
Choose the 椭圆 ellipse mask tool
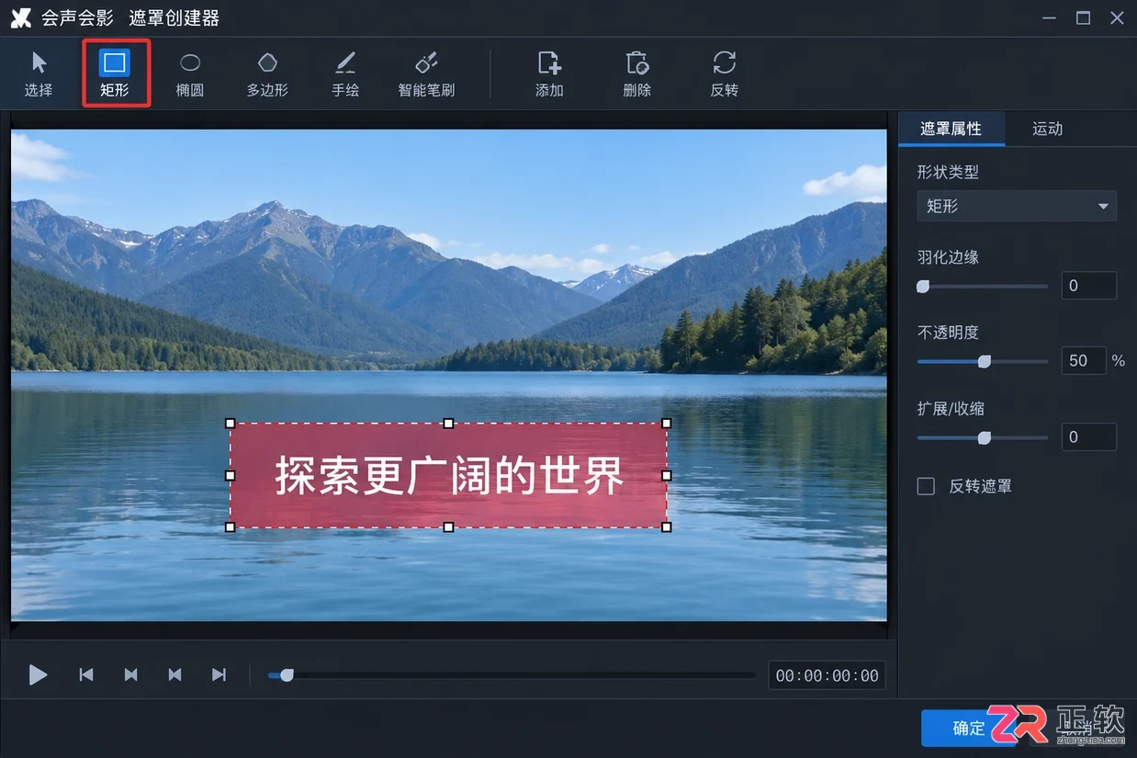click(x=190, y=74)
